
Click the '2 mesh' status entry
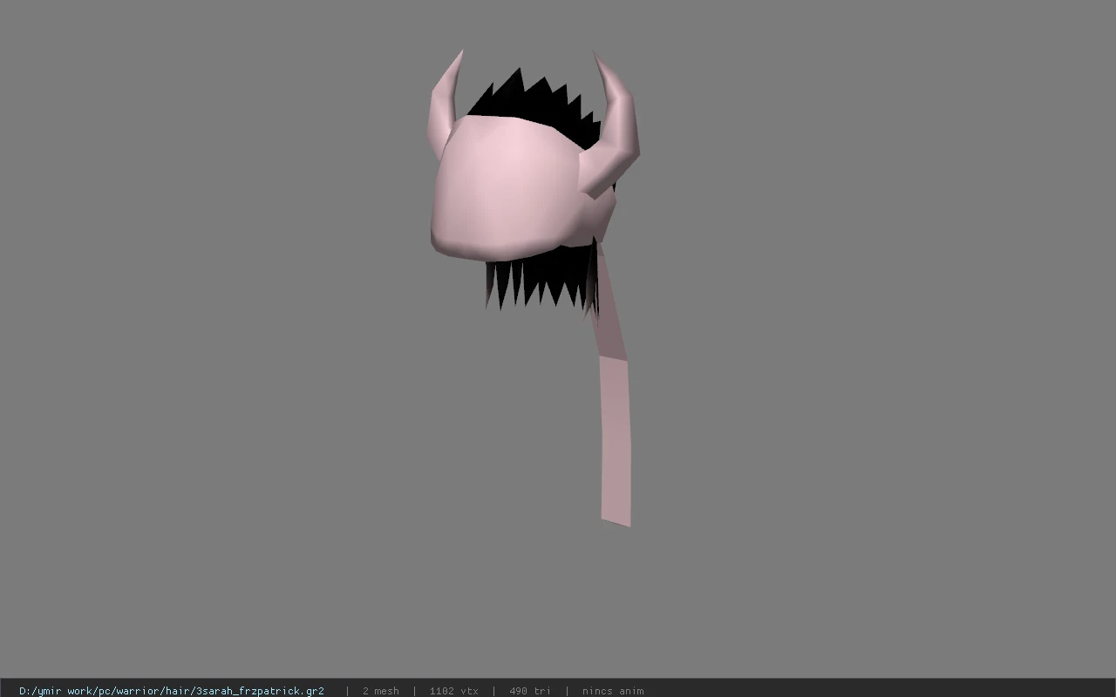[380, 691]
